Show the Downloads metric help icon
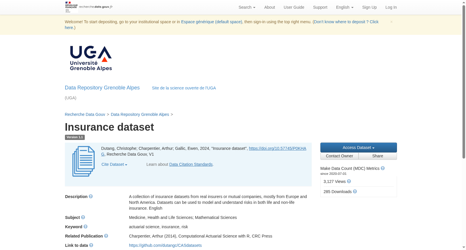This screenshot has height=250, width=466. click(355, 192)
